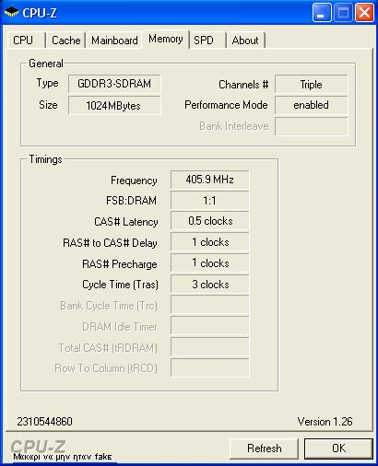Open the Cache tab
Screen dimensions: 378x466
click(65, 41)
